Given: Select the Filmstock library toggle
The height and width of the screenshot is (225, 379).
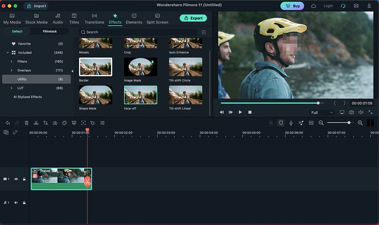Looking at the screenshot, I should coord(50,31).
